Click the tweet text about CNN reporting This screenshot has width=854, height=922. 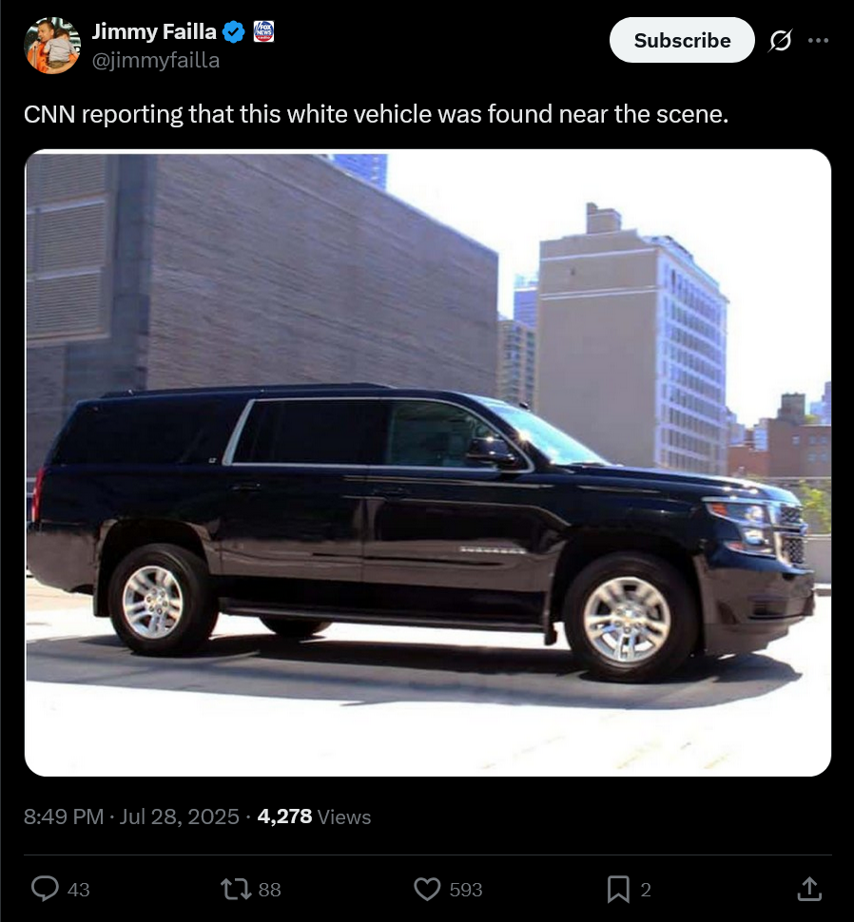376,114
